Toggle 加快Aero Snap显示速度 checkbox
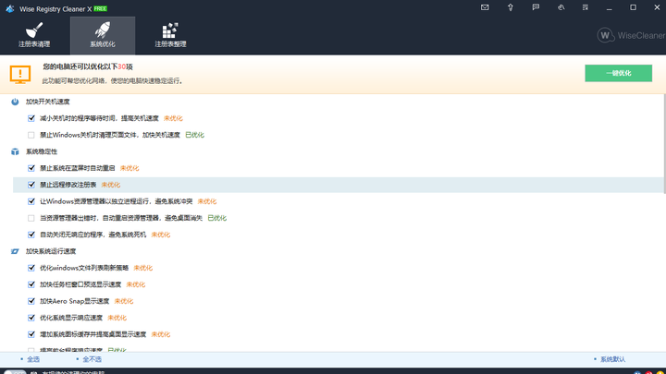 31,301
